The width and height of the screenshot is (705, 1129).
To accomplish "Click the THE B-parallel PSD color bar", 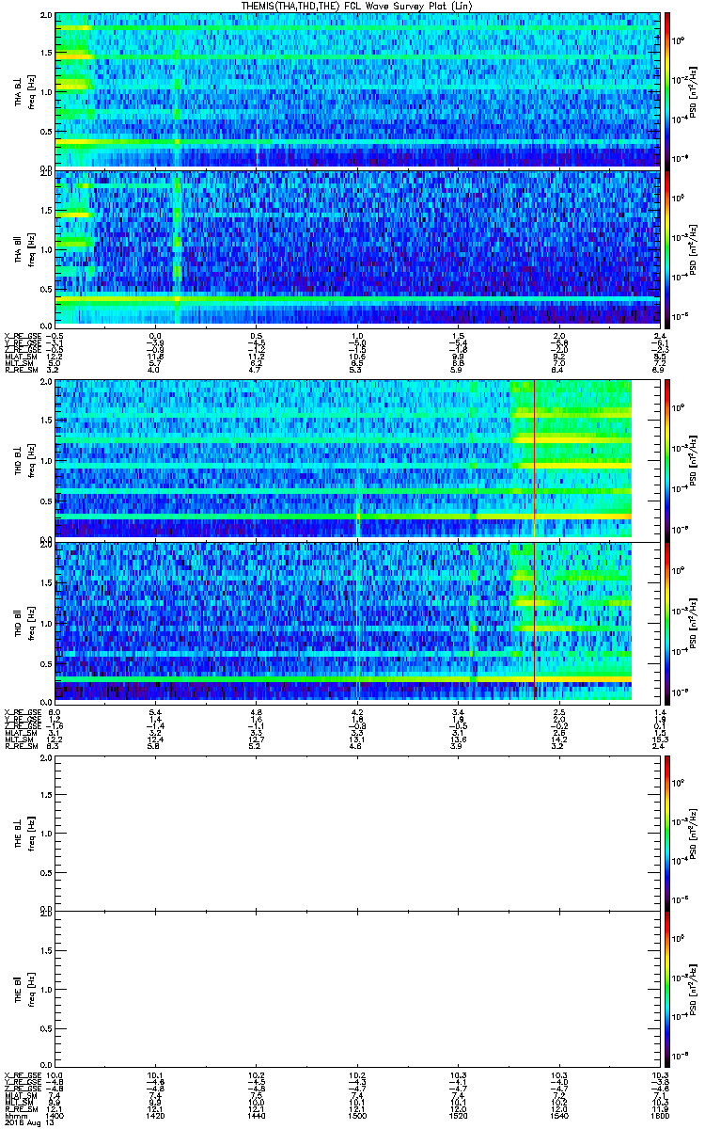I will (667, 989).
